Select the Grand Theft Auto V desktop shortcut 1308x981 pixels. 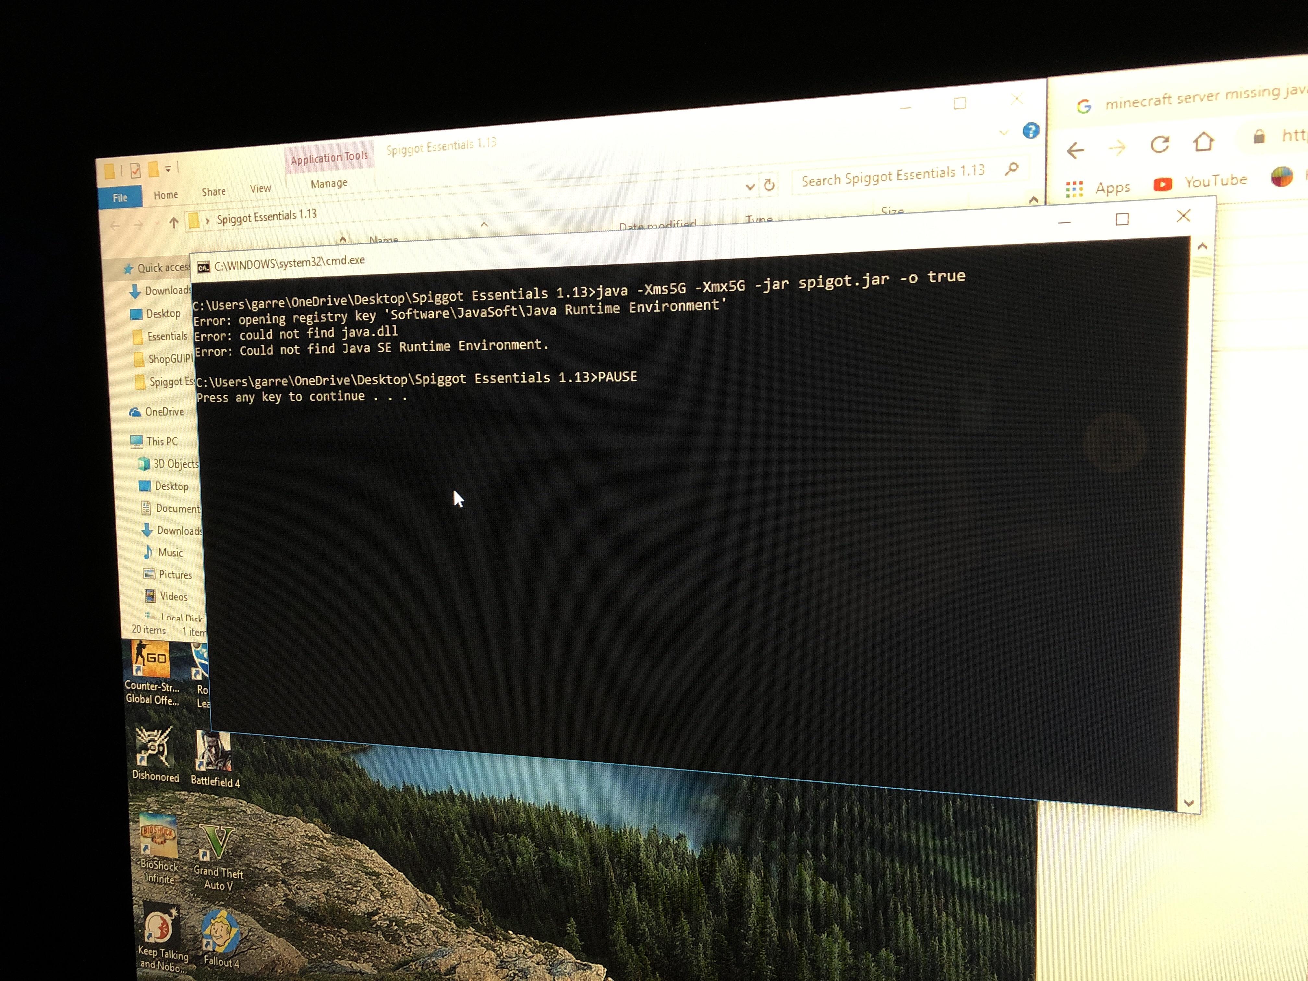coord(218,857)
